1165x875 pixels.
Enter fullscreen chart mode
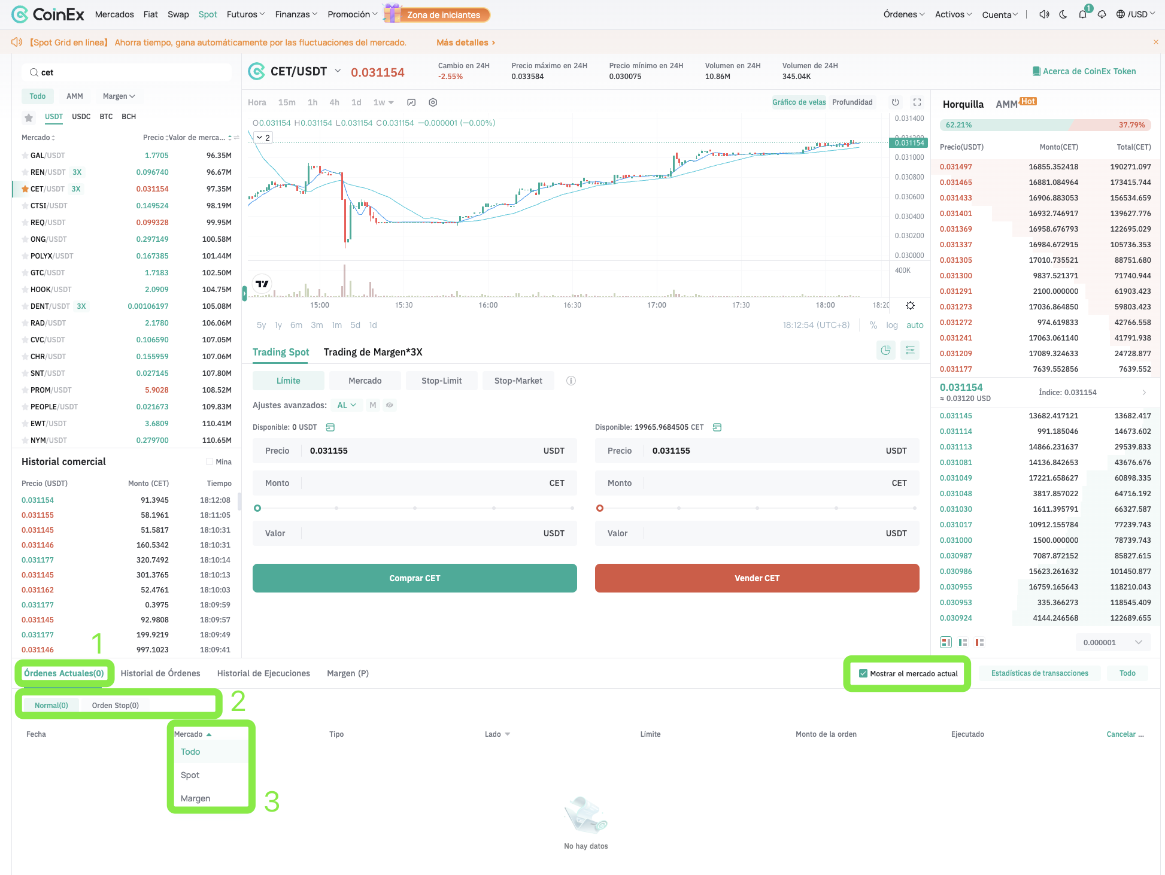pos(917,102)
